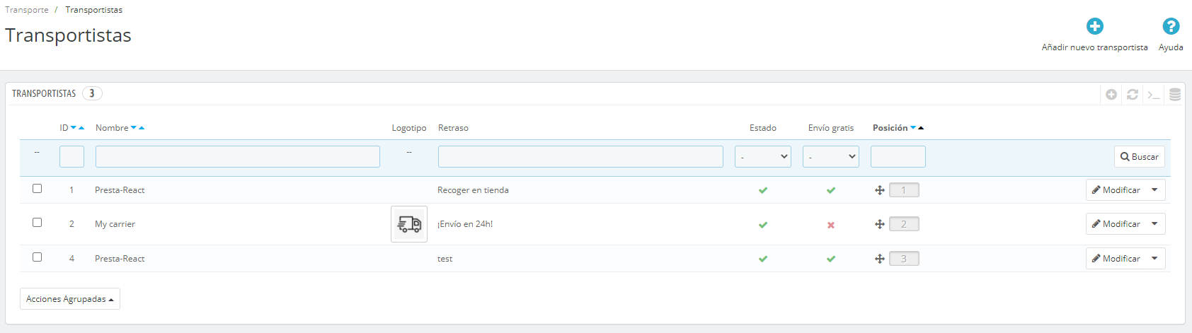Focus the Retraso filter field
This screenshot has height=333, width=1192.
(x=580, y=157)
